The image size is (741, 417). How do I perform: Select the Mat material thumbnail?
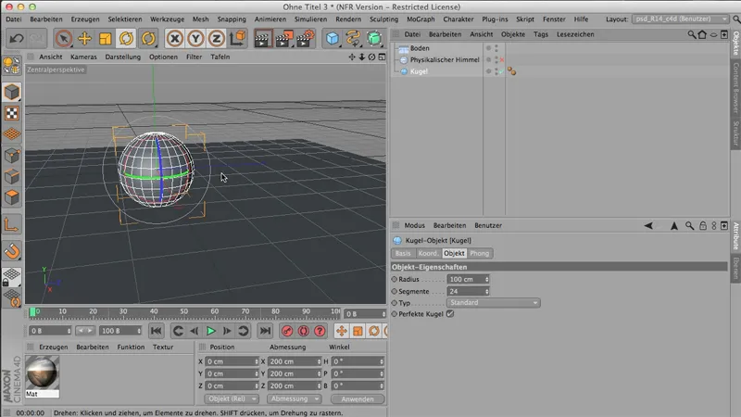(x=42, y=373)
